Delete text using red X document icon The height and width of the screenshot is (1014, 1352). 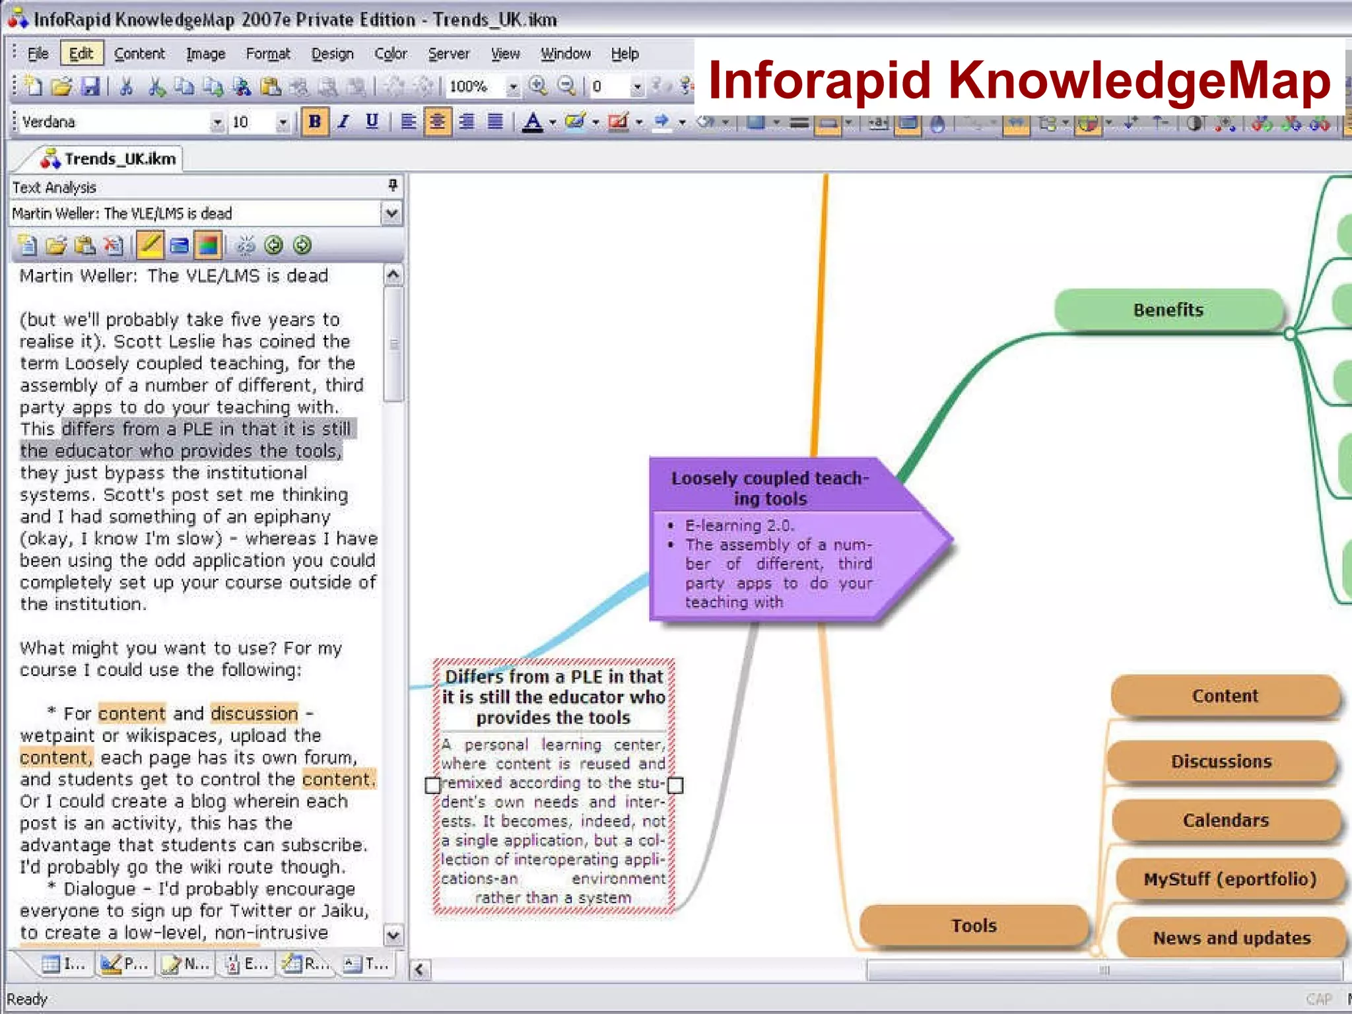coord(114,246)
